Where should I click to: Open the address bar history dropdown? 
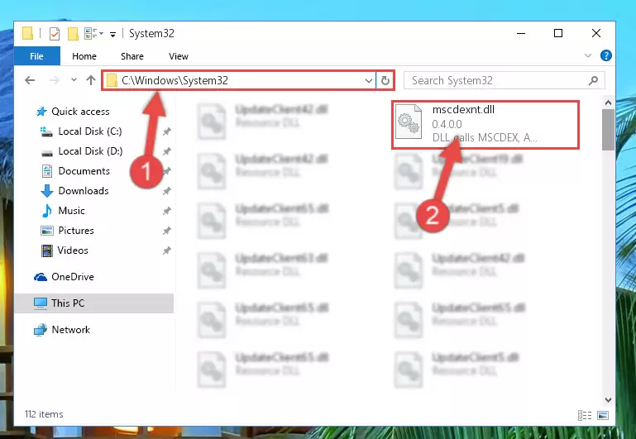[x=369, y=81]
